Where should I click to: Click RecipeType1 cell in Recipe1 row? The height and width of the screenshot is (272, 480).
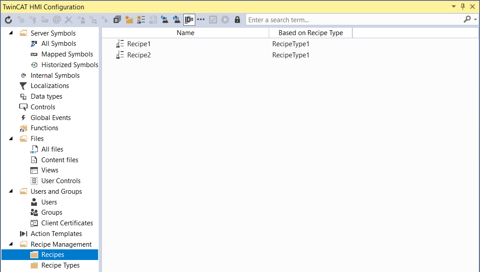click(290, 44)
